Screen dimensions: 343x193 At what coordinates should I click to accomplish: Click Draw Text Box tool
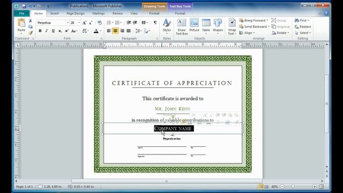[x=182, y=27]
